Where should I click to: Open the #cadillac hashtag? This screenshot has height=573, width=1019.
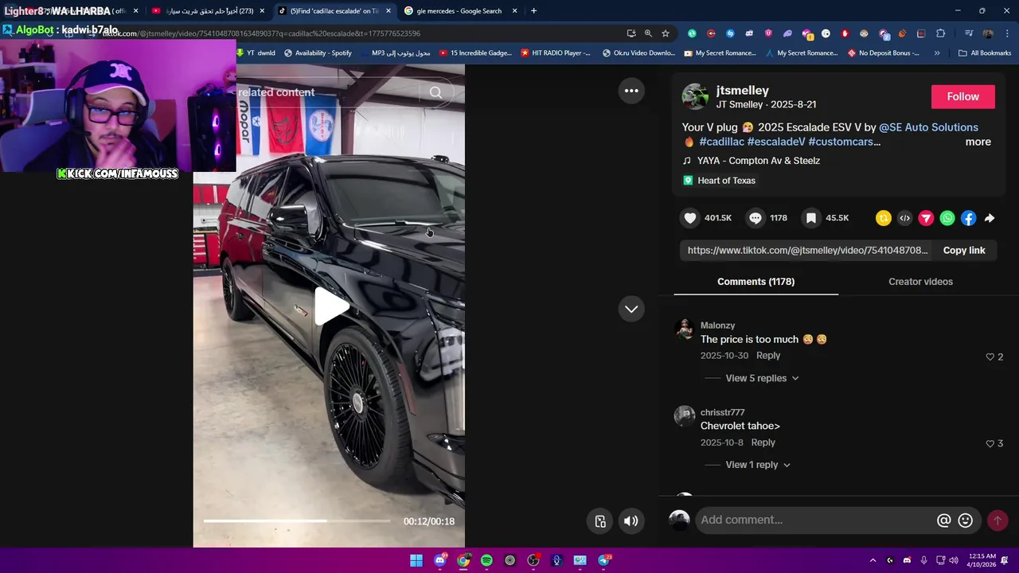[721, 142]
